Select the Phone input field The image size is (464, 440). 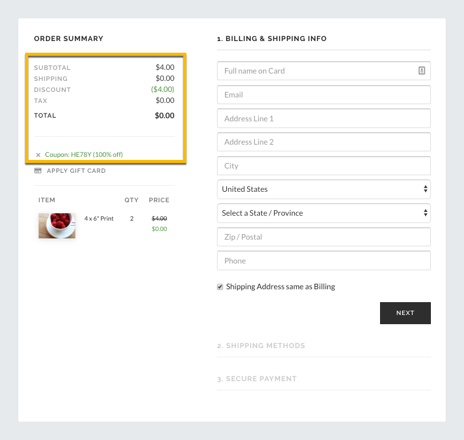(324, 261)
